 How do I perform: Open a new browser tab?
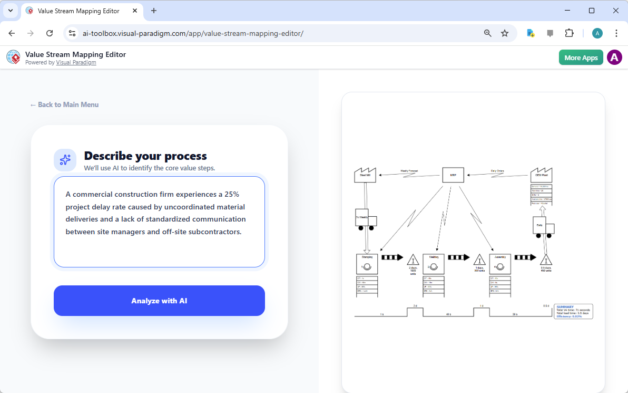(154, 11)
